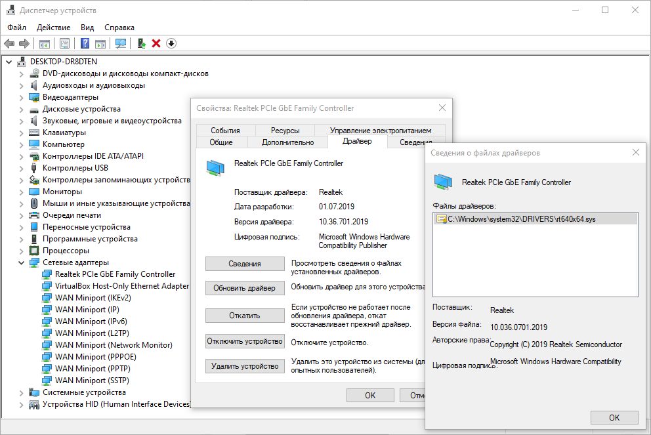The height and width of the screenshot is (435, 651).
Task: Expand DVD-дисководы tree node arrow
Action: 21,74
